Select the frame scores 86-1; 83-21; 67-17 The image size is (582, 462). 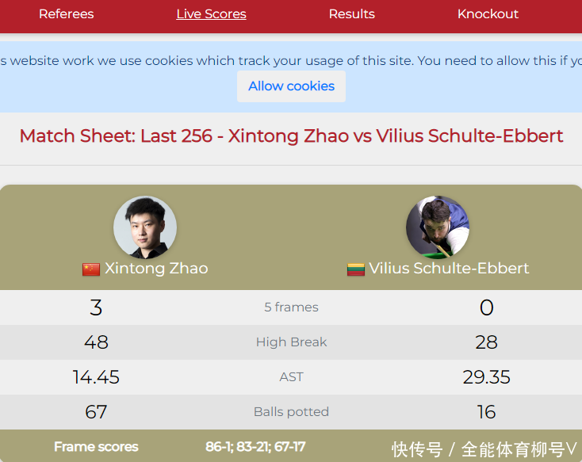(x=255, y=447)
